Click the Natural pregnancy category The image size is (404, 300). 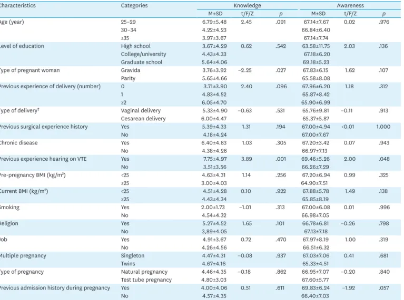pyautogui.click(x=144, y=272)
